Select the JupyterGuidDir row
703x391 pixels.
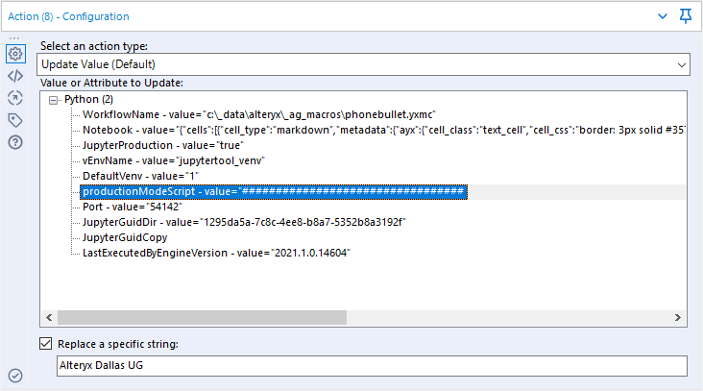[x=244, y=222]
